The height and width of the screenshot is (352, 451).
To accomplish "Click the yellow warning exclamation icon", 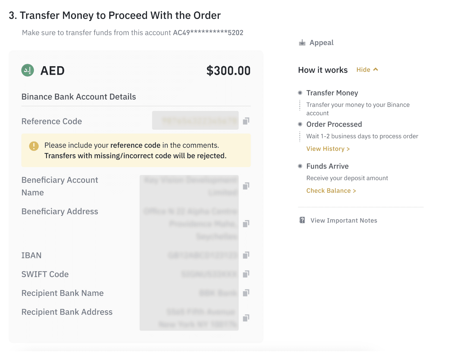I will click(x=34, y=146).
